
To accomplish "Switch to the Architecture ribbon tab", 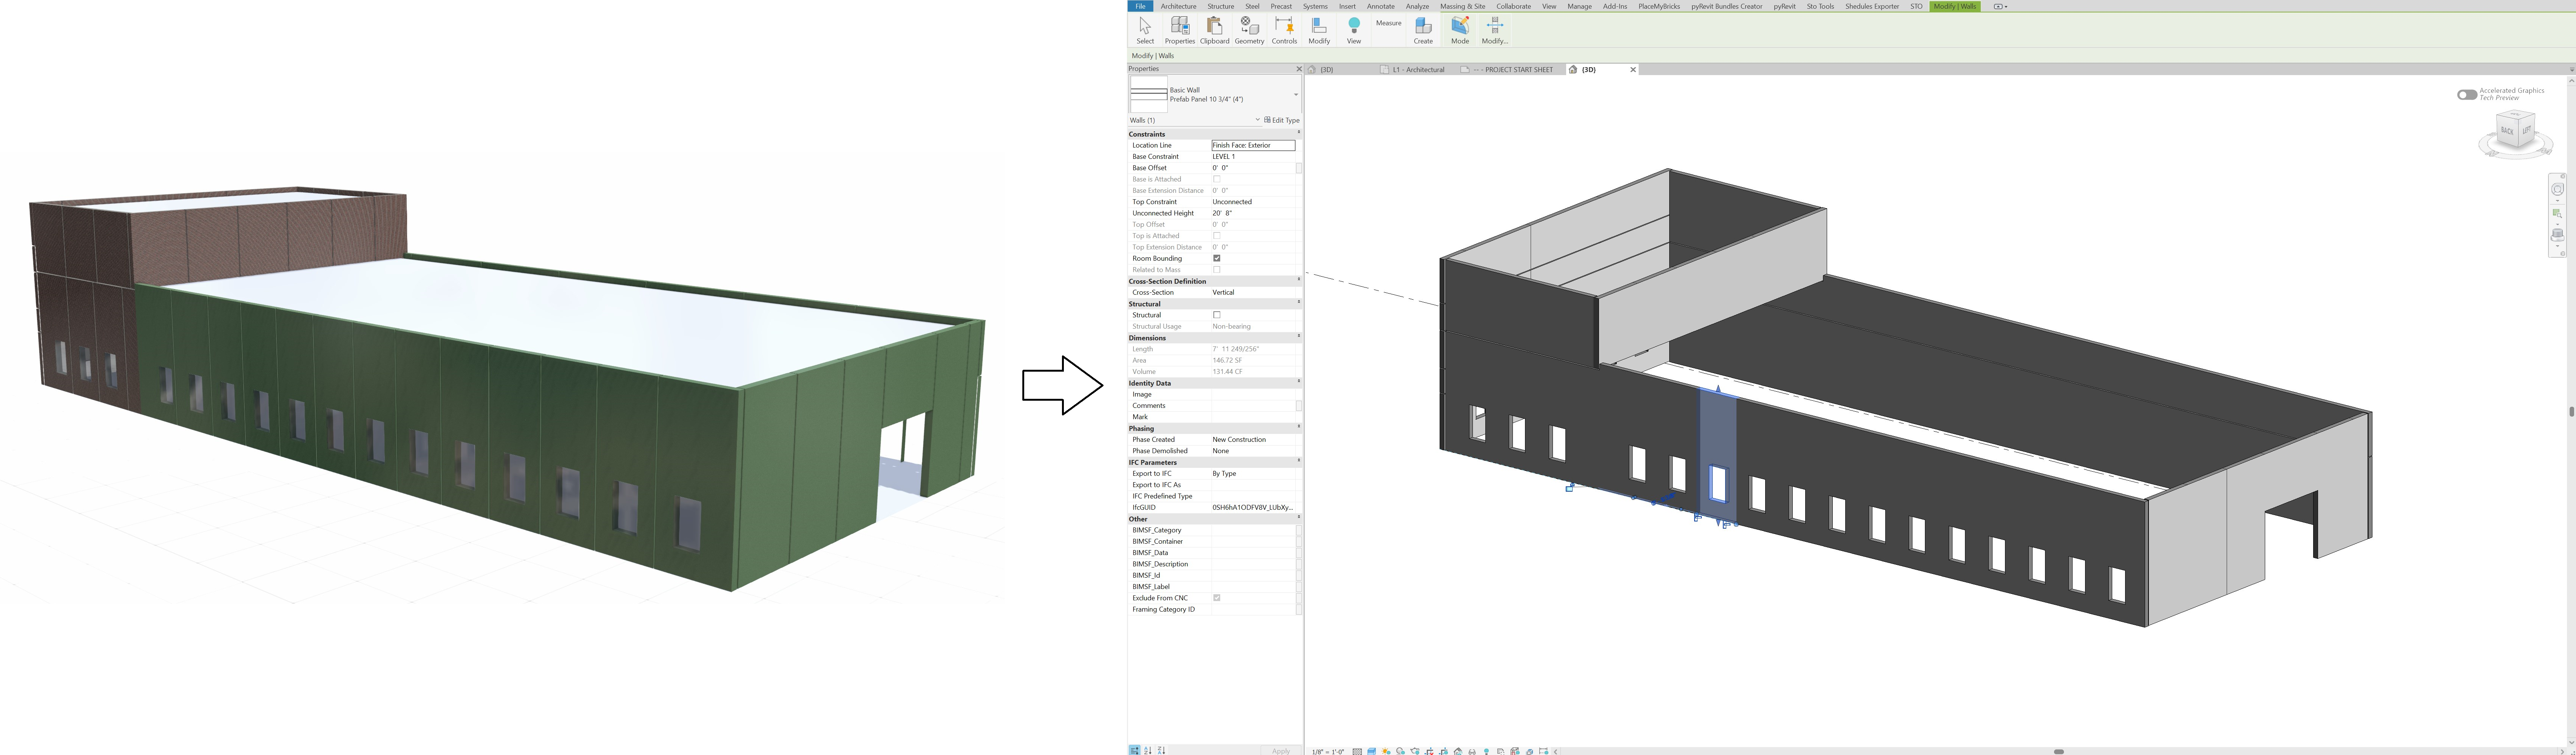I will tap(1178, 6).
